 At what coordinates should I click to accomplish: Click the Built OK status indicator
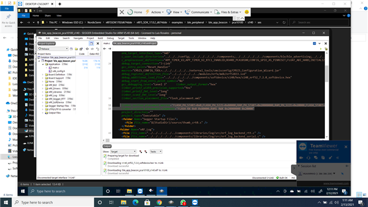pyautogui.click(x=282, y=178)
